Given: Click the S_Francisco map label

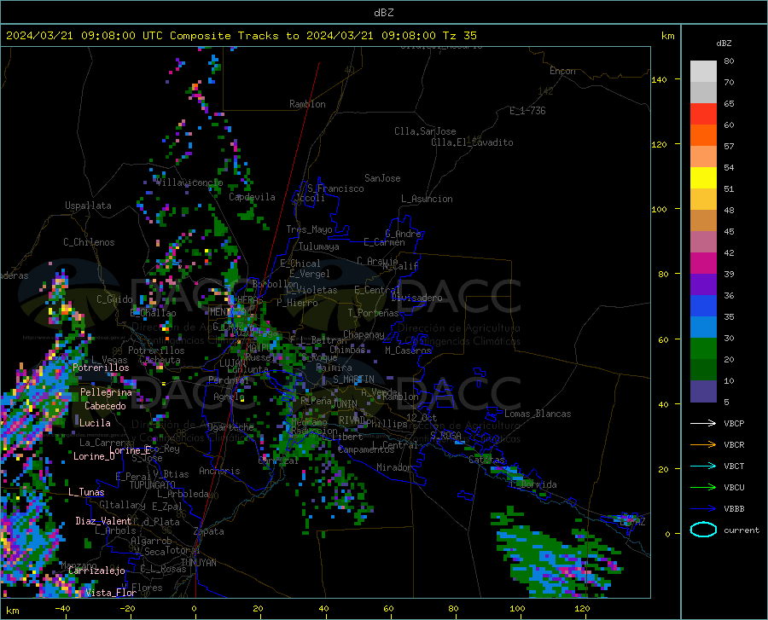Looking at the screenshot, I should pyautogui.click(x=335, y=188).
